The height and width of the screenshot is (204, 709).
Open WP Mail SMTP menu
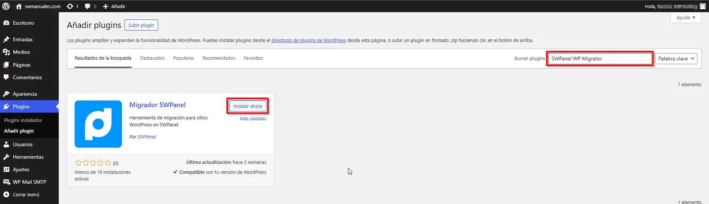click(x=29, y=182)
